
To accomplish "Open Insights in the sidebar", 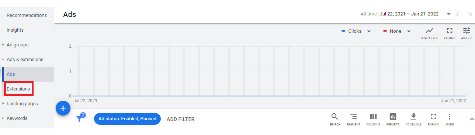I will pos(15,30).
